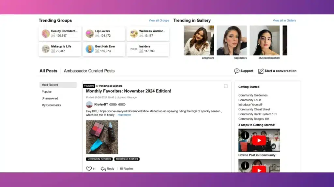Switch to the All Posts tab
The width and height of the screenshot is (334, 187).
(x=48, y=71)
